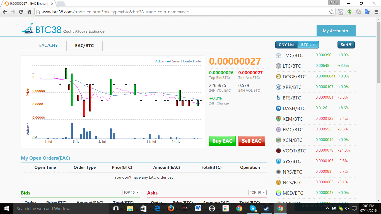This screenshot has width=381, height=214.
Task: Go to the browser Home page
Action: pyautogui.click(x=29, y=12)
